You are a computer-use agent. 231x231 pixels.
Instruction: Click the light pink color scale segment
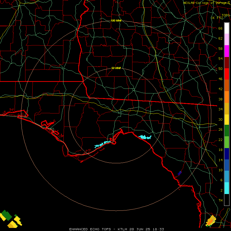(227, 40)
